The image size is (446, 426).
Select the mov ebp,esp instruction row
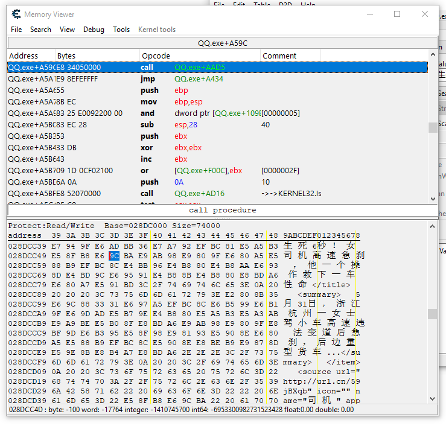click(x=218, y=102)
